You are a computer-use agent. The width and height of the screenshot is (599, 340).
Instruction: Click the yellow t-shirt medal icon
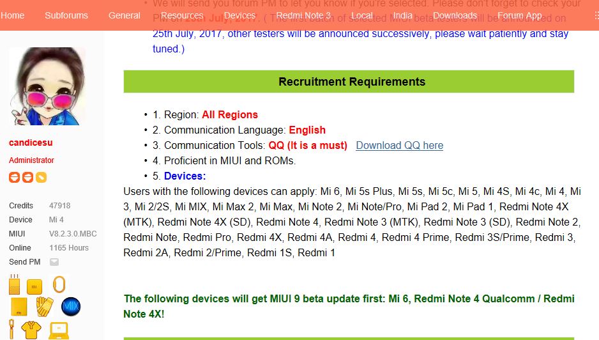31,330
